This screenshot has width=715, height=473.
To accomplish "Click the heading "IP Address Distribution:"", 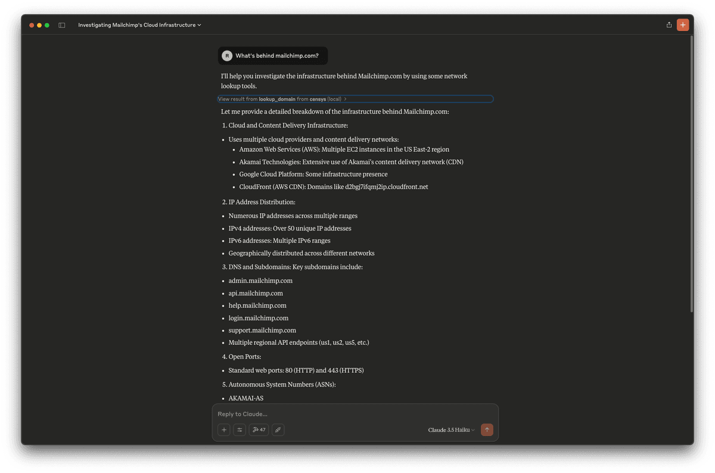I will coord(262,202).
